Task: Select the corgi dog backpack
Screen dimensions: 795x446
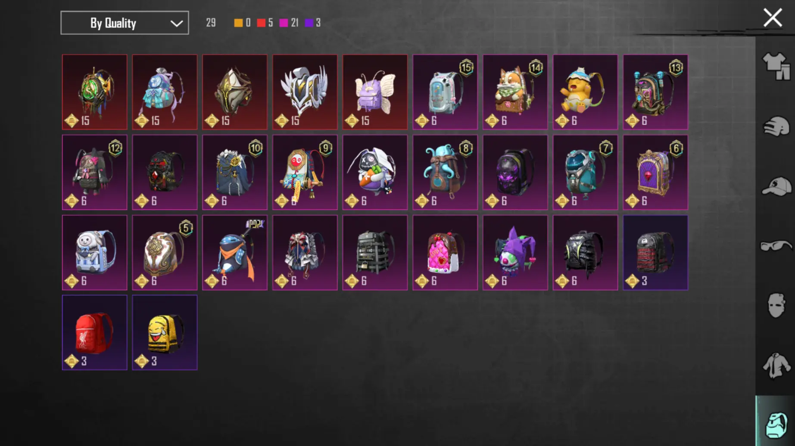Action: tap(515, 92)
